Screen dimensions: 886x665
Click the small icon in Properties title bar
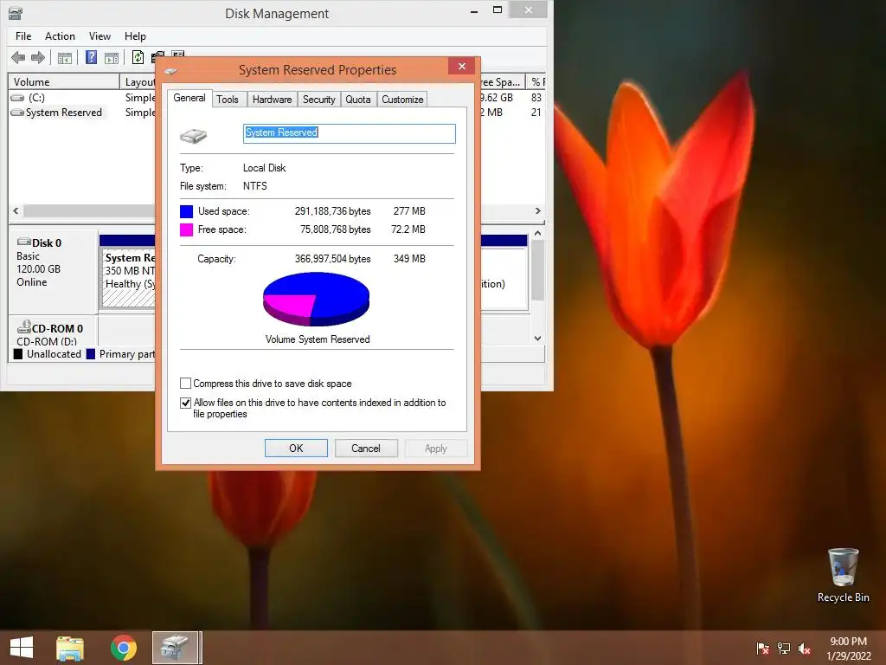click(170, 71)
